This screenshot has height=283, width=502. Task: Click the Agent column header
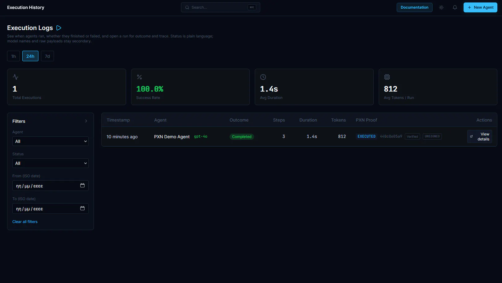[x=160, y=120]
